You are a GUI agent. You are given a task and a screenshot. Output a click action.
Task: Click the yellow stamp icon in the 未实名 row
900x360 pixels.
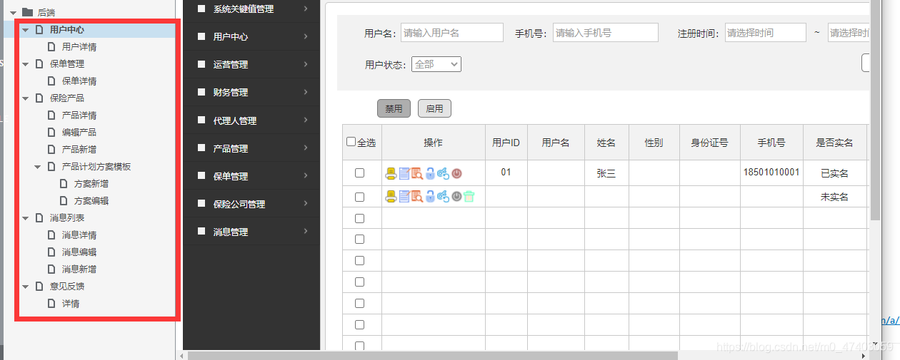[391, 196]
